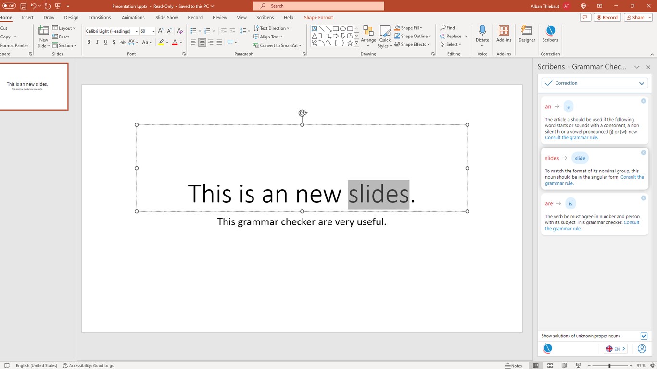Open the Scribens ribbon tab

(x=265, y=18)
